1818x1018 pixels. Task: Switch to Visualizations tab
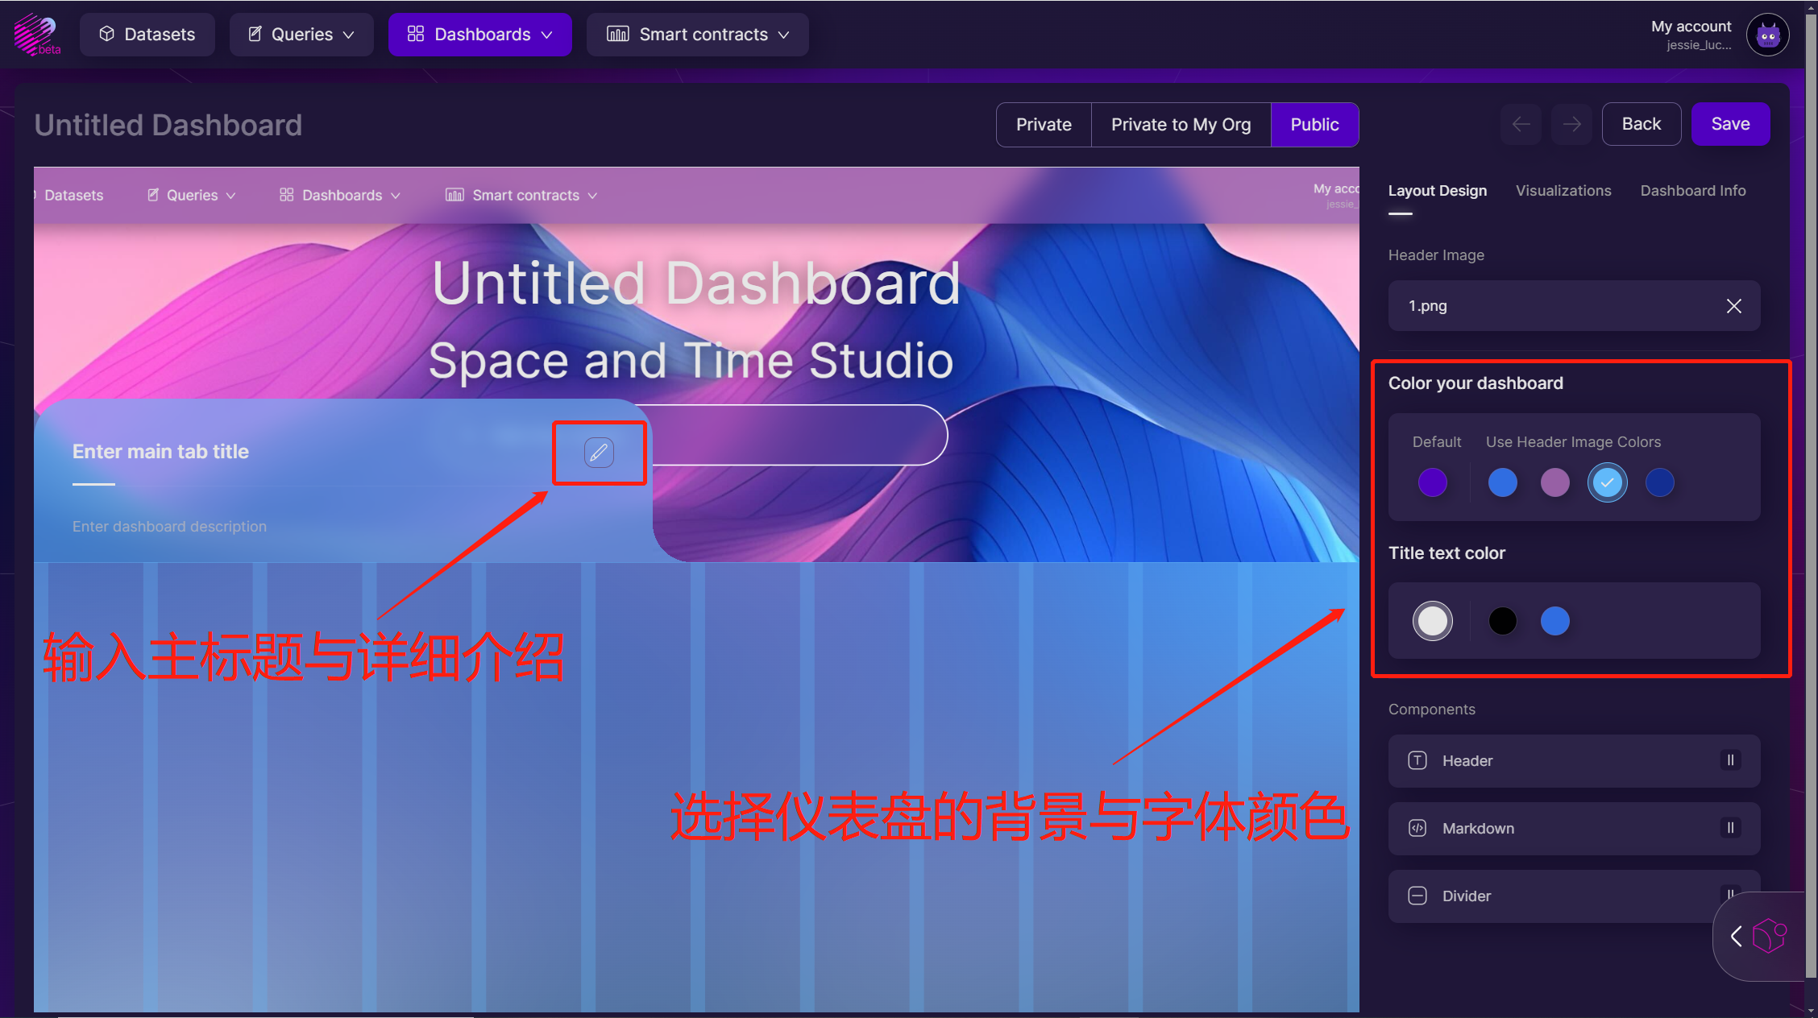point(1563,191)
